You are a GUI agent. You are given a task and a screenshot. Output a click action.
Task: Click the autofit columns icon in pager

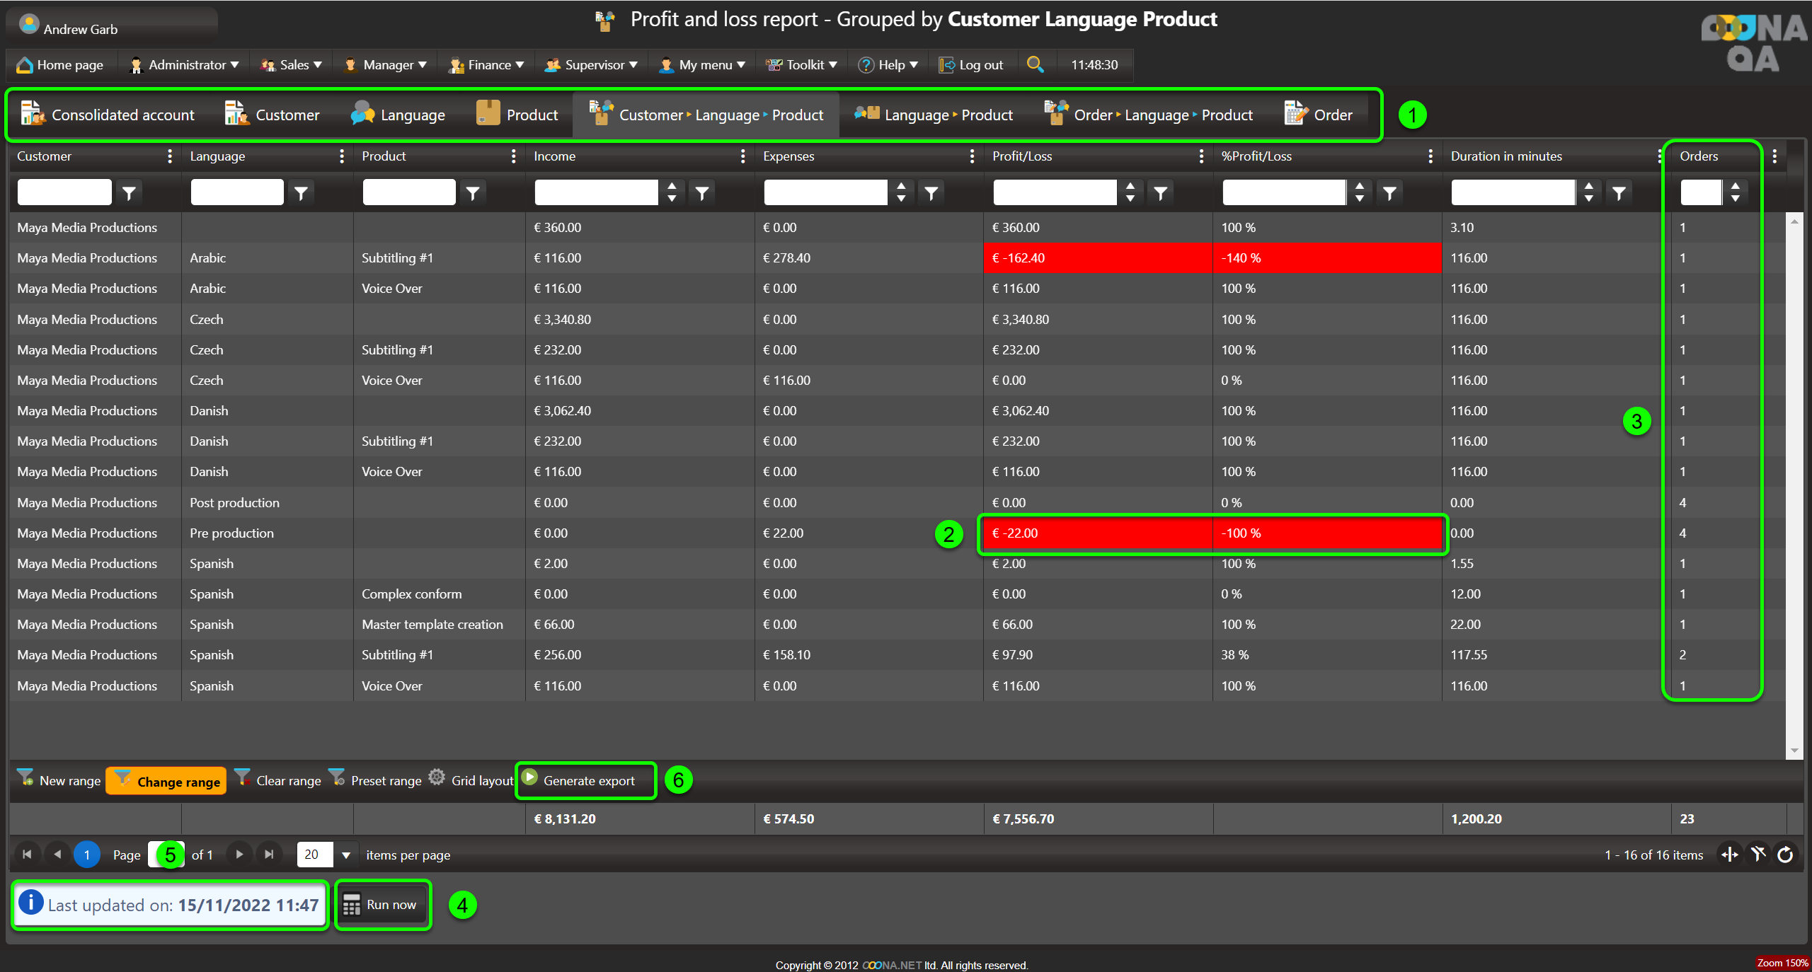click(x=1730, y=855)
